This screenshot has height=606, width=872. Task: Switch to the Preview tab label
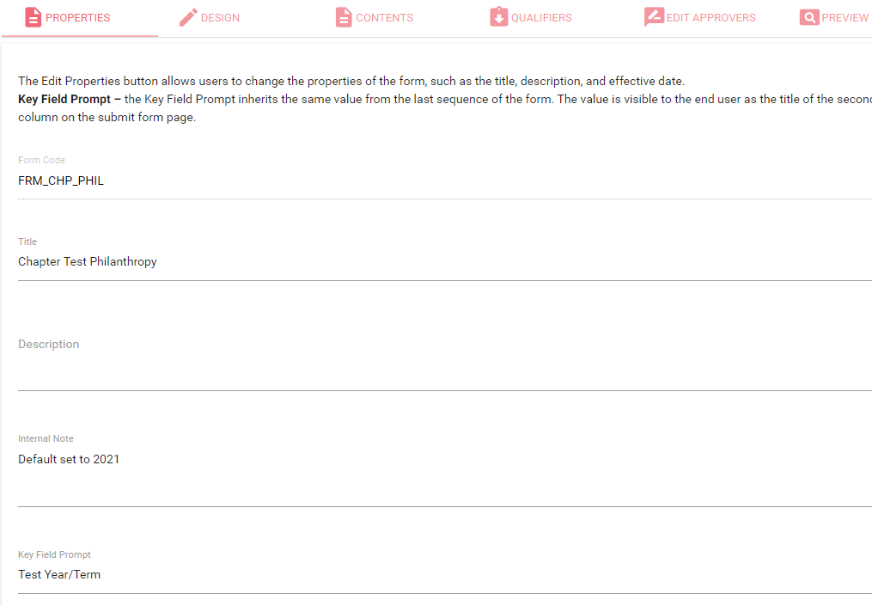click(845, 18)
